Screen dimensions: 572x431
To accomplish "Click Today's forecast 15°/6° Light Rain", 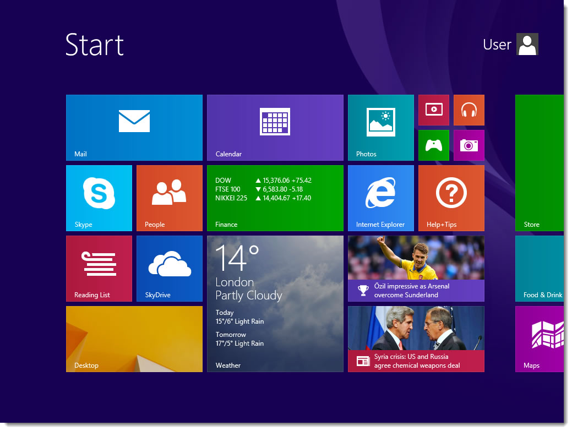I will point(239,321).
